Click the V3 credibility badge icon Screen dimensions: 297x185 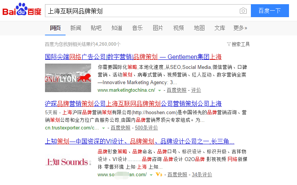(159, 174)
